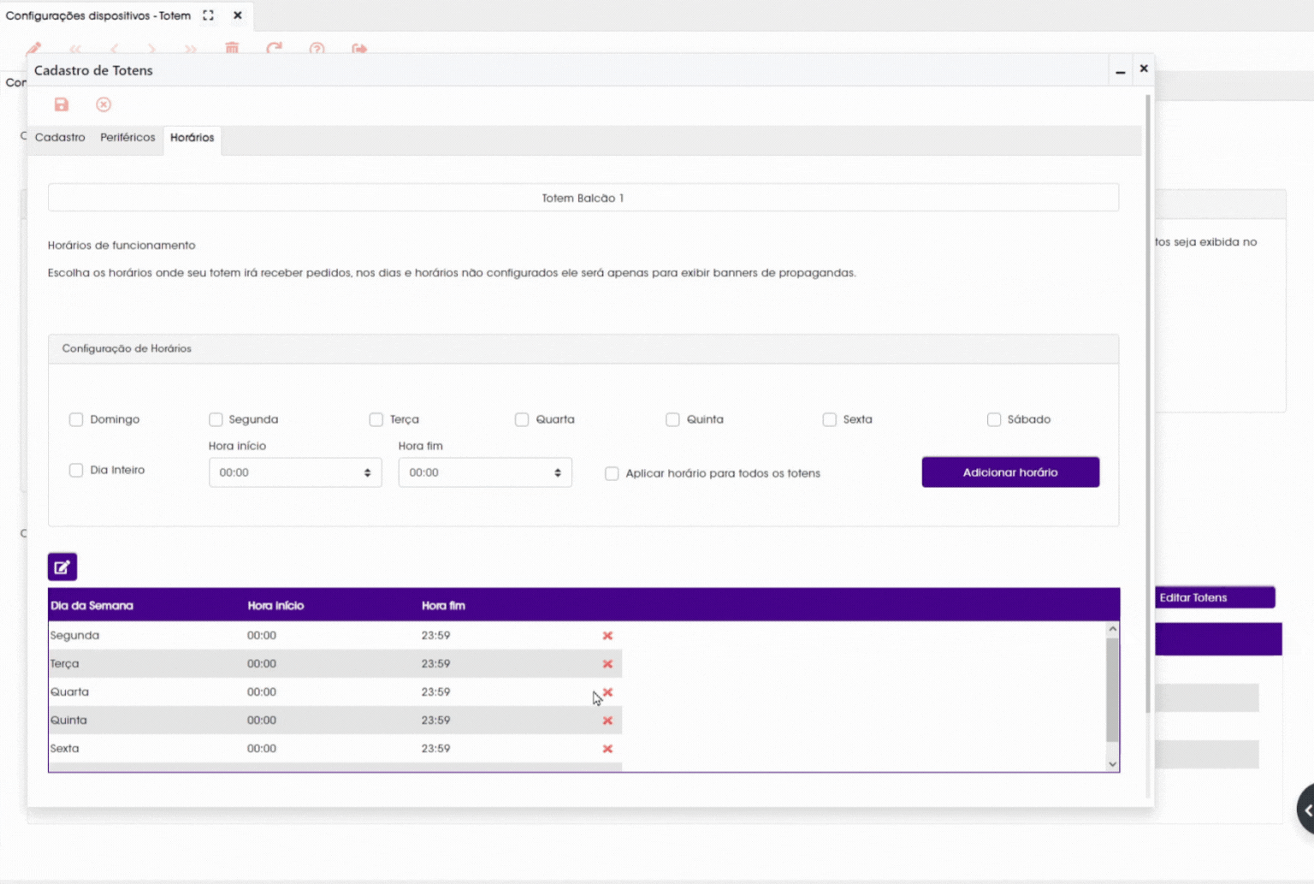Click the table scrollbar up arrow
The image size is (1314, 884).
[1112, 629]
